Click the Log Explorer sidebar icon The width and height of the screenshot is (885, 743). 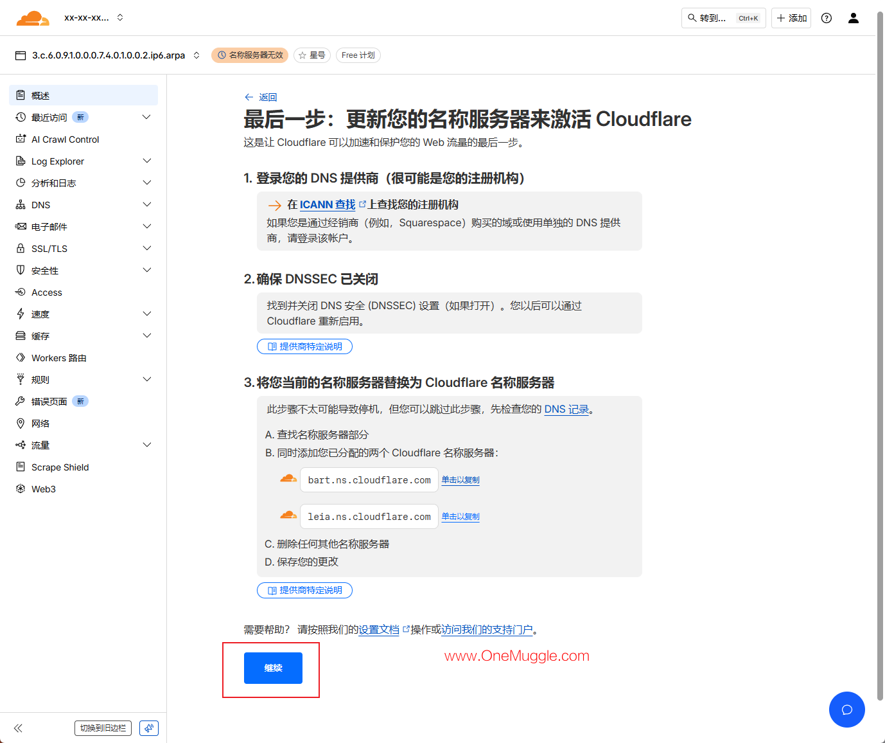tap(21, 161)
